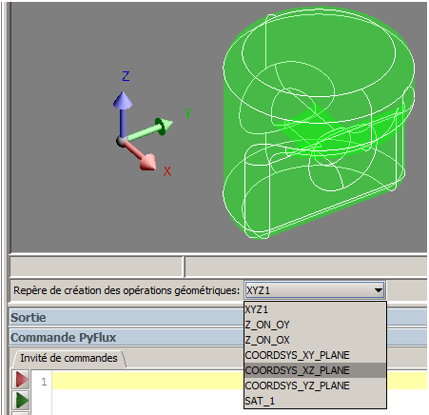Viewport: 429px width, 415px height.
Task: Click the green play arrow icon
Action: tap(22, 400)
